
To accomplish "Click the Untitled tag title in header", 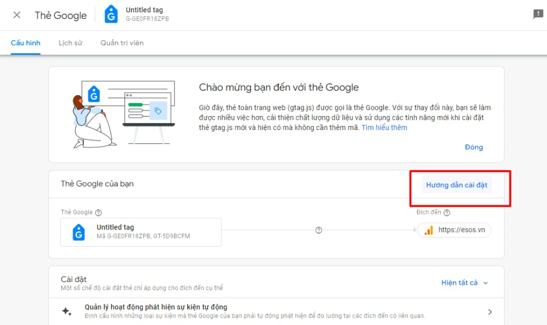I will (144, 10).
